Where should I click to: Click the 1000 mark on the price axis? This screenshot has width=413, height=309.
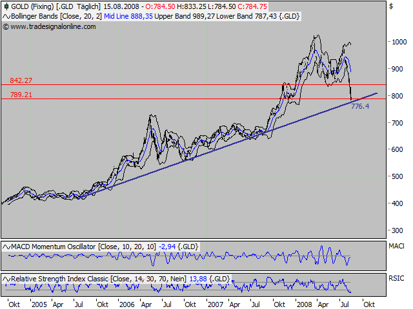click(x=398, y=42)
